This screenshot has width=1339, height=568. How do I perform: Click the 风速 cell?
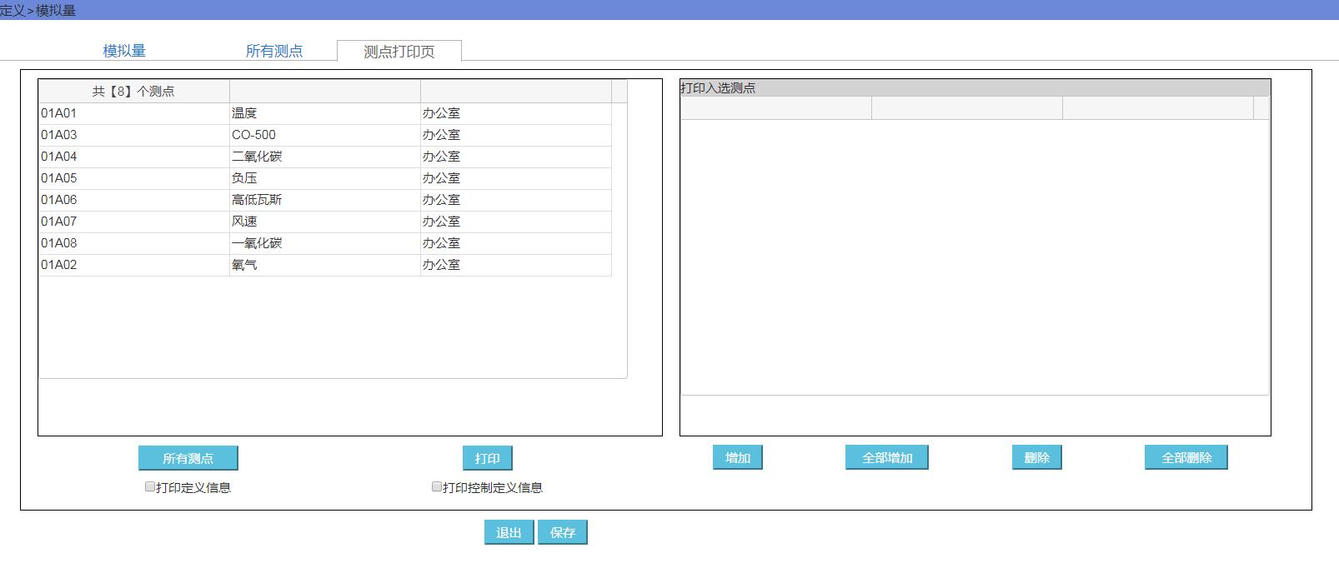coord(325,222)
